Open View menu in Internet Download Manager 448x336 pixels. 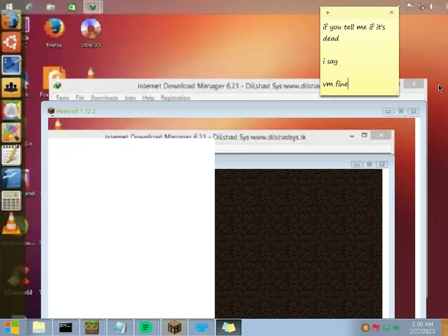tap(130, 98)
